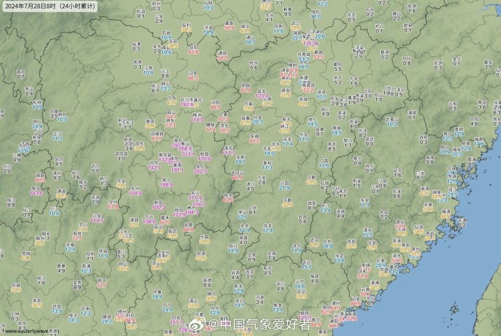The height and width of the screenshot is (336, 501).
Task: Select the 井冈山 66.4 station reading
Action: point(237,175)
